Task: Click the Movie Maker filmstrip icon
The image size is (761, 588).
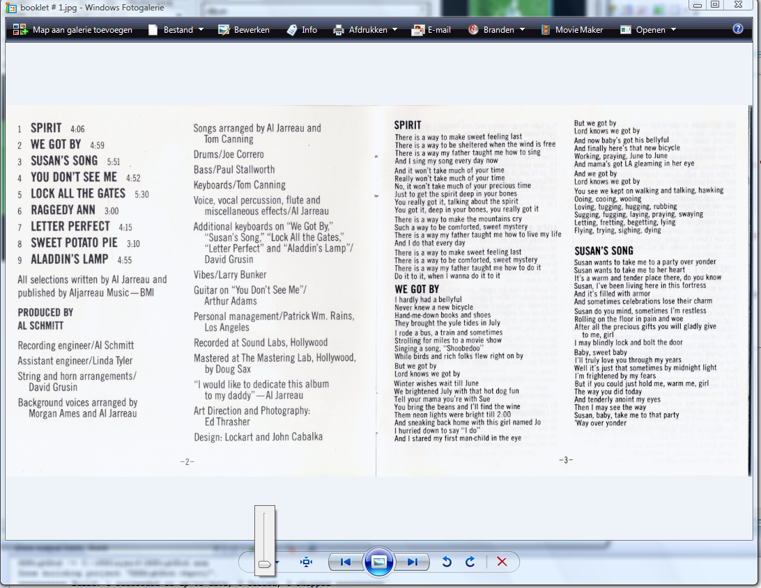Action: (x=546, y=30)
